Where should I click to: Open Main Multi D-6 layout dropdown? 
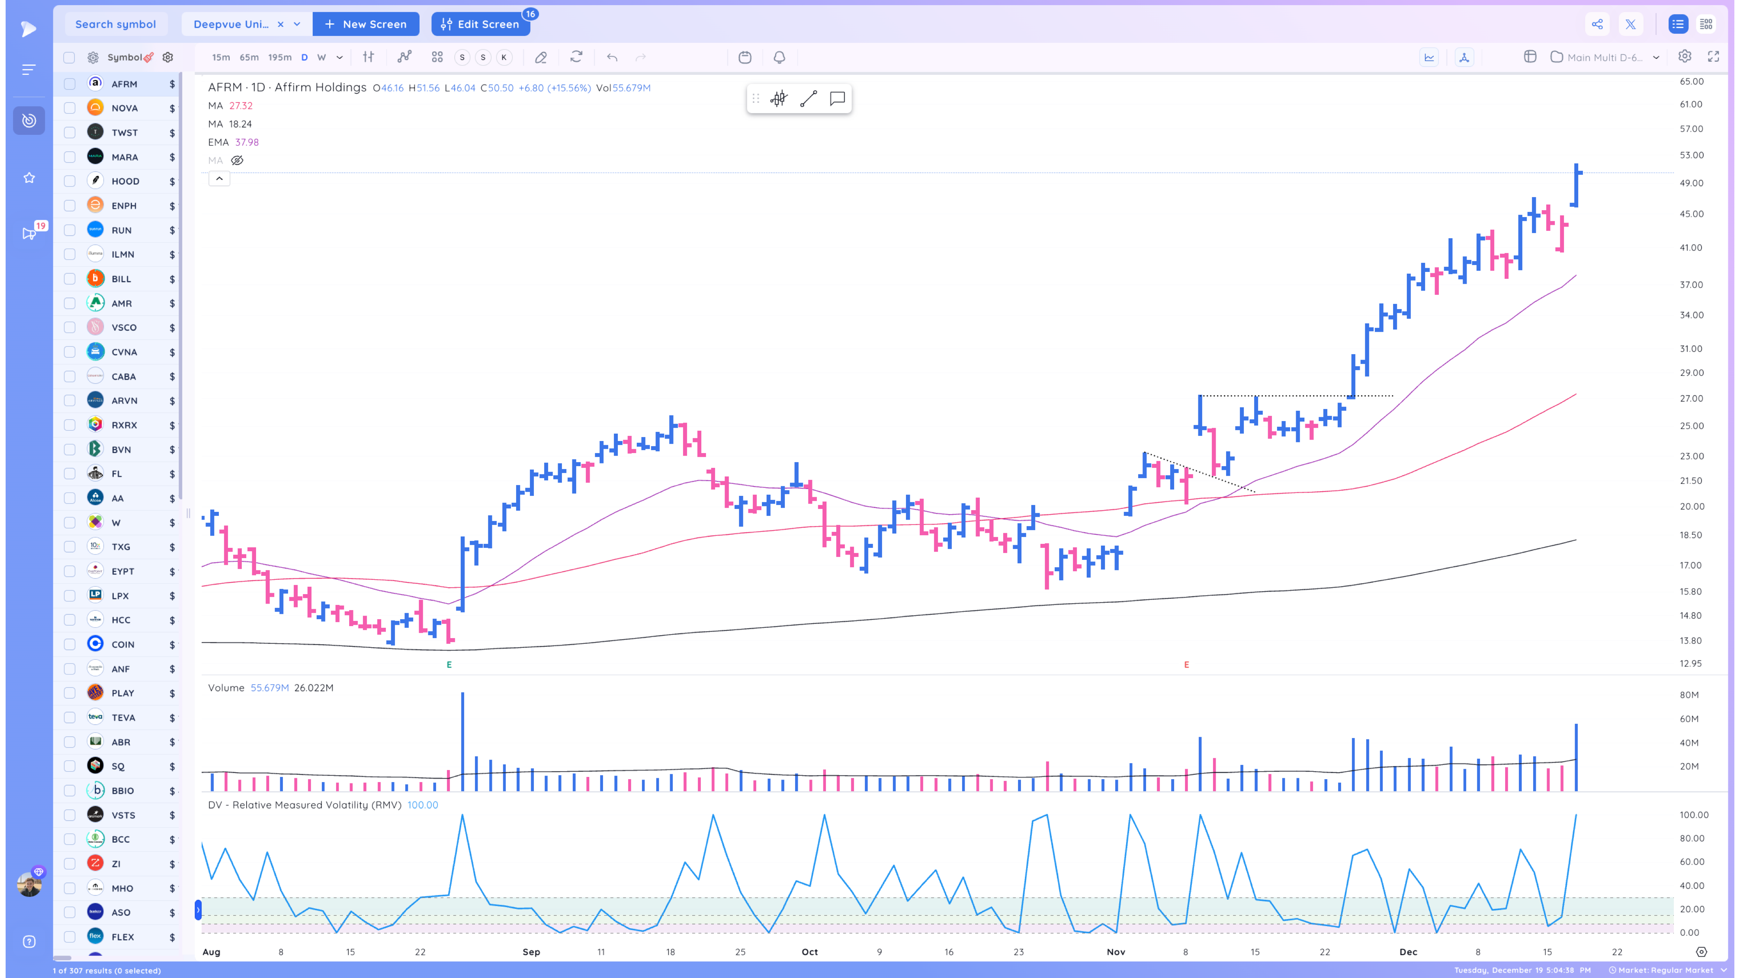pos(1656,58)
